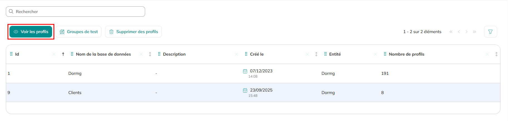This screenshot has width=508, height=121.
Task: Click Supprimer des profils button
Action: (133, 32)
